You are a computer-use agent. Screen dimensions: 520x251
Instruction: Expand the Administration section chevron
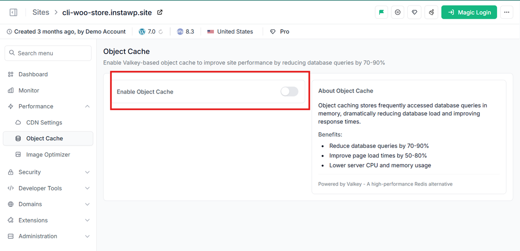87,236
